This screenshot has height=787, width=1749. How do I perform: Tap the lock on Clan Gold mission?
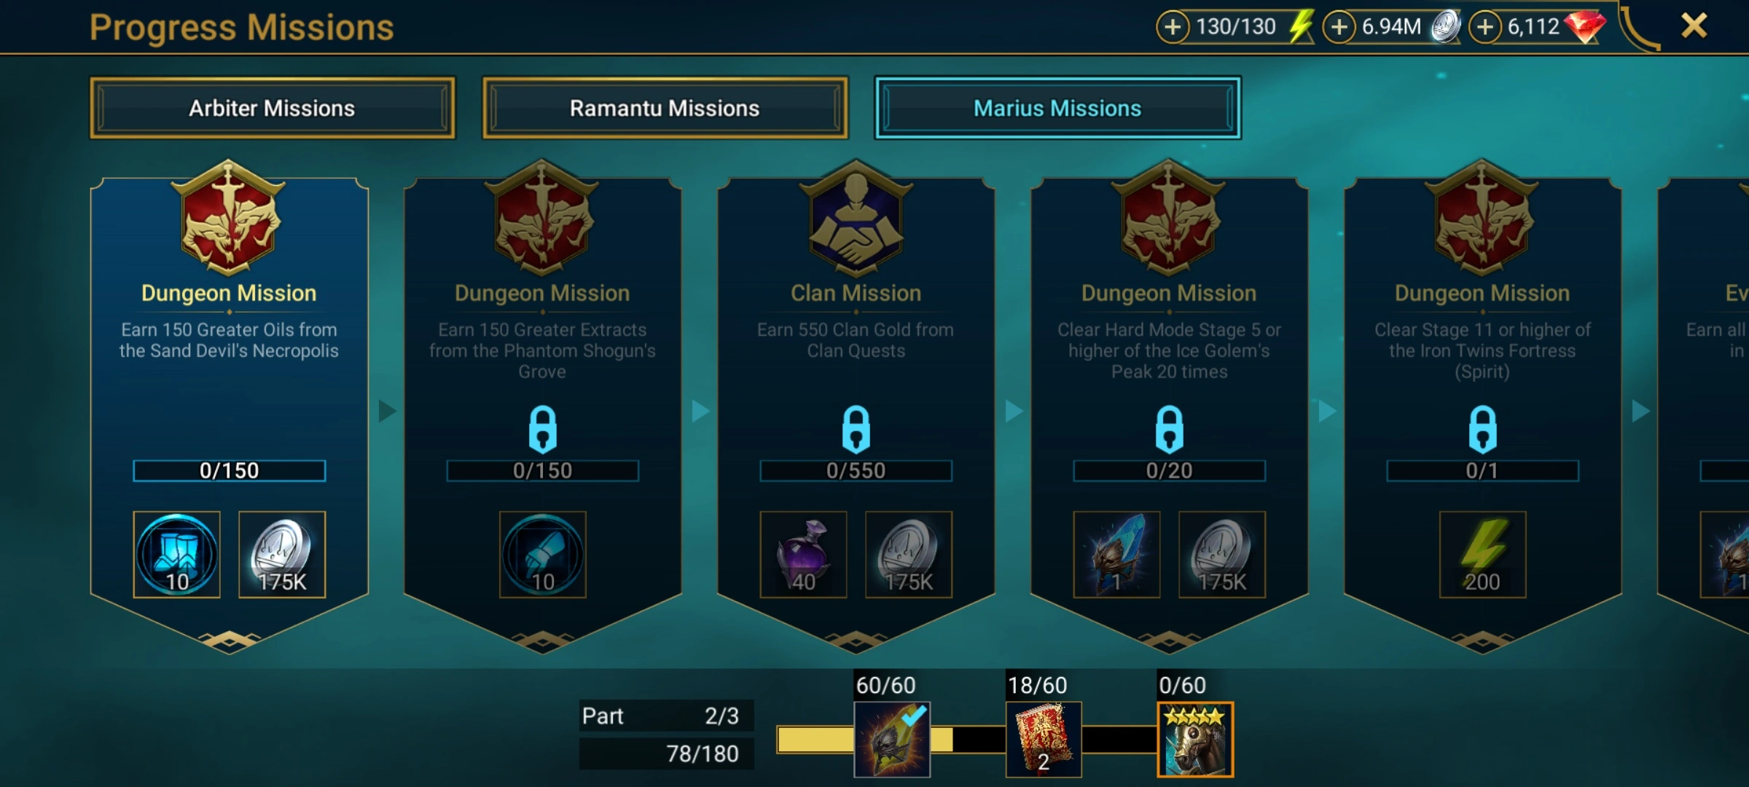point(856,429)
